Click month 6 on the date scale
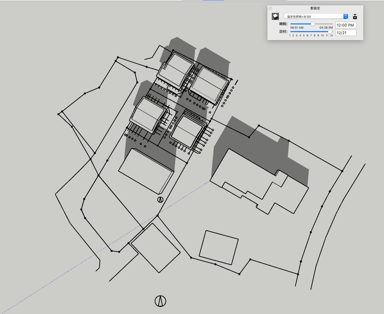The image size is (384, 314). tap(307, 36)
